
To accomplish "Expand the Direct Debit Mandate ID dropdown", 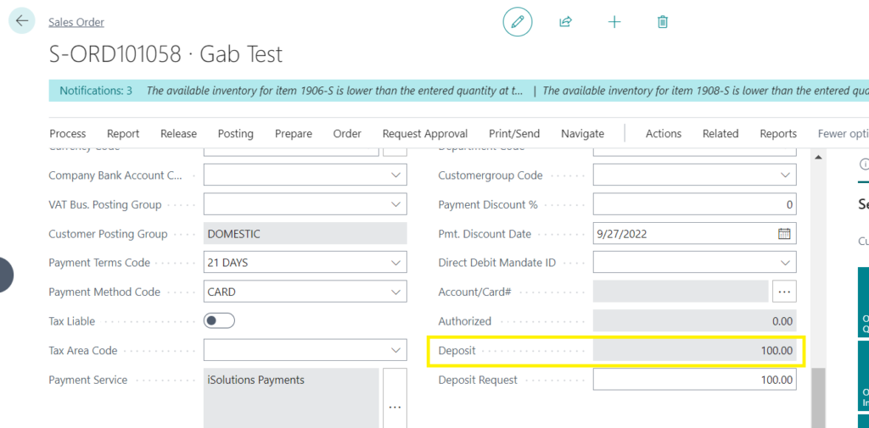I will (785, 263).
